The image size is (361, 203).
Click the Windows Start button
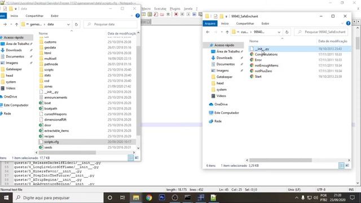pyautogui.click(x=6, y=198)
